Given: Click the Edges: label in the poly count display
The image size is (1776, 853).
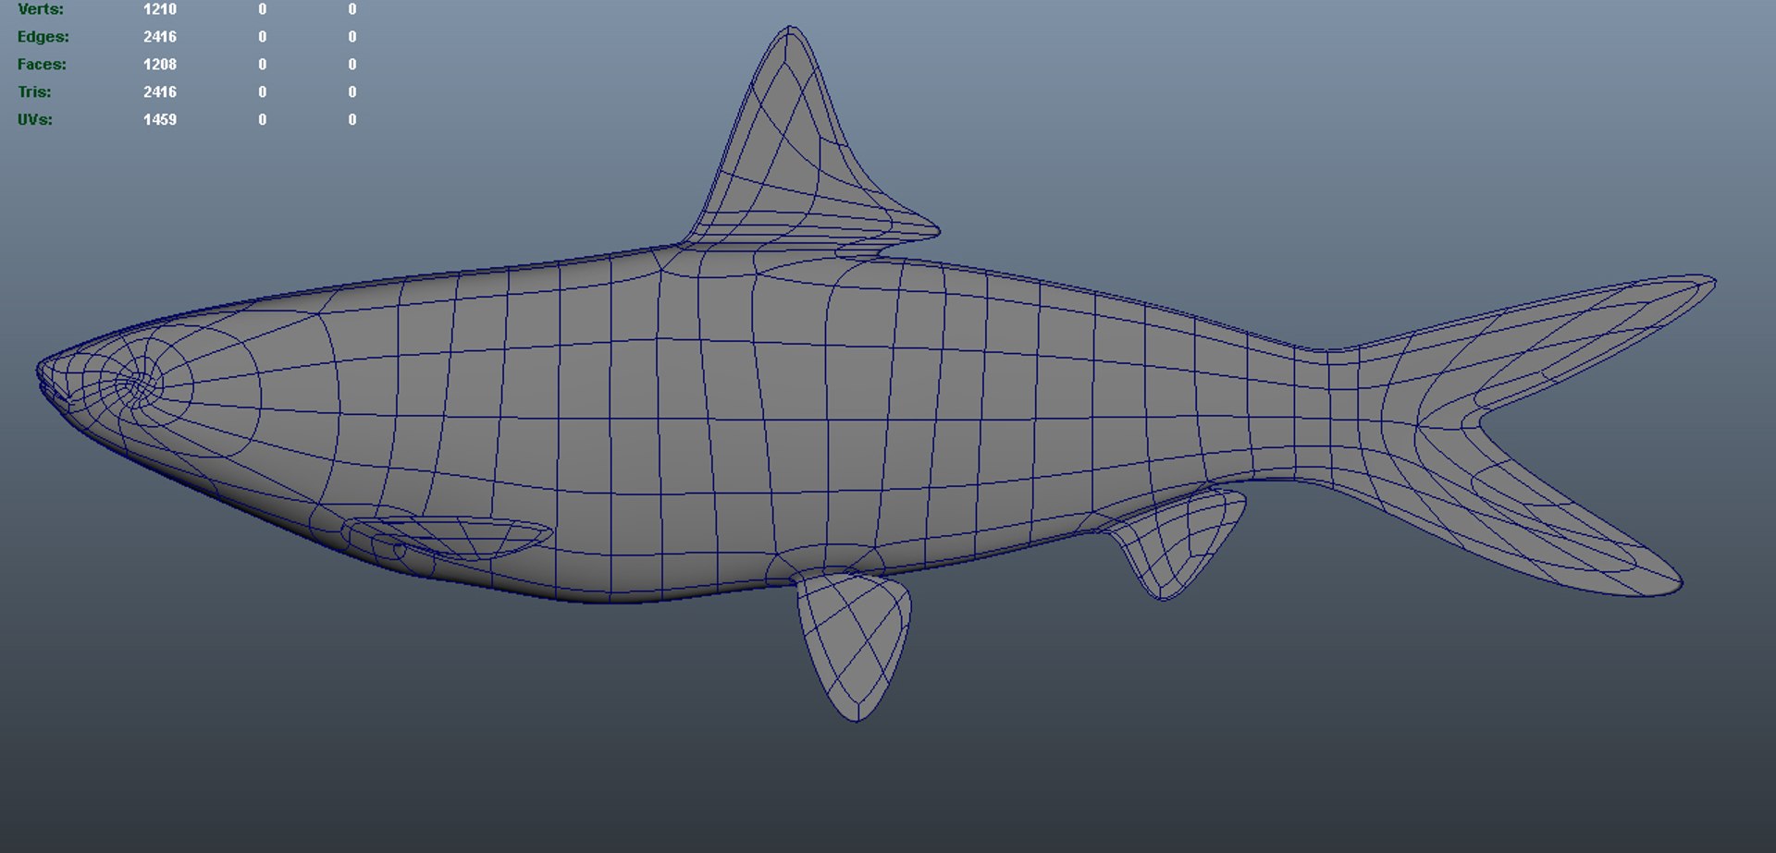Looking at the screenshot, I should pyautogui.click(x=43, y=37).
